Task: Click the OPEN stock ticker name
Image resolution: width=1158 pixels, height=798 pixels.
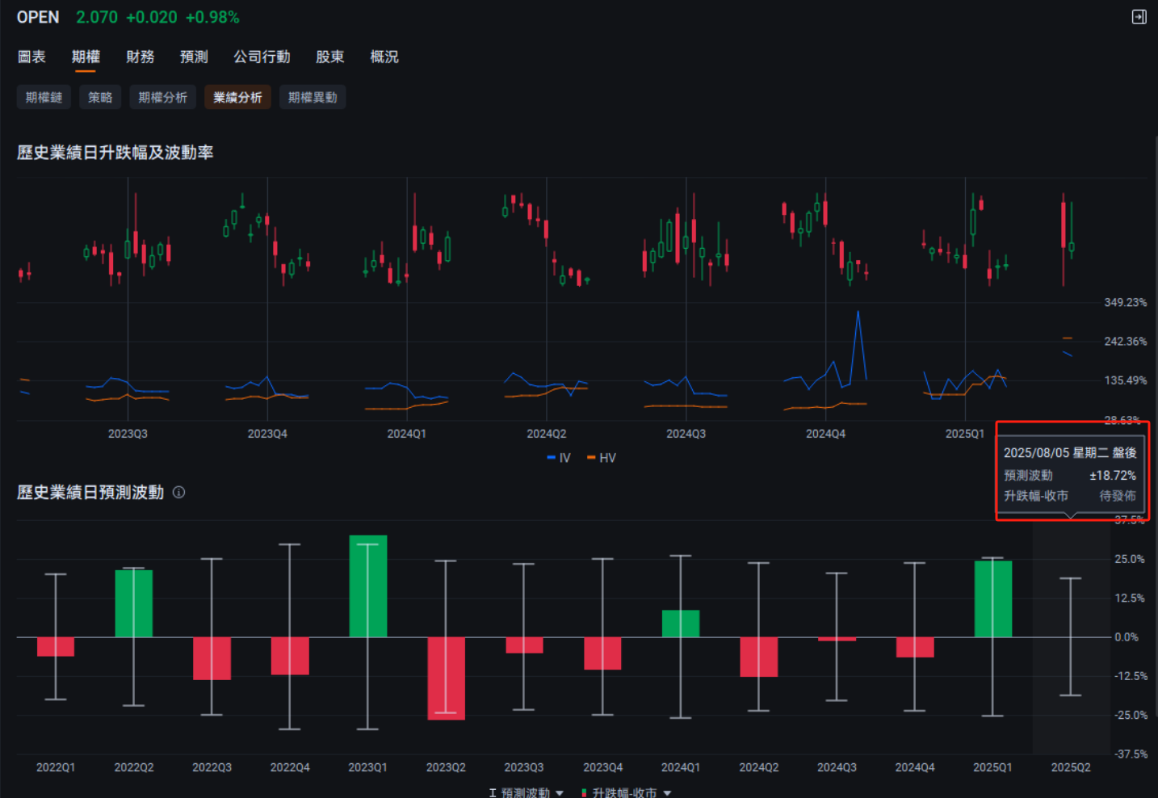Action: point(38,17)
